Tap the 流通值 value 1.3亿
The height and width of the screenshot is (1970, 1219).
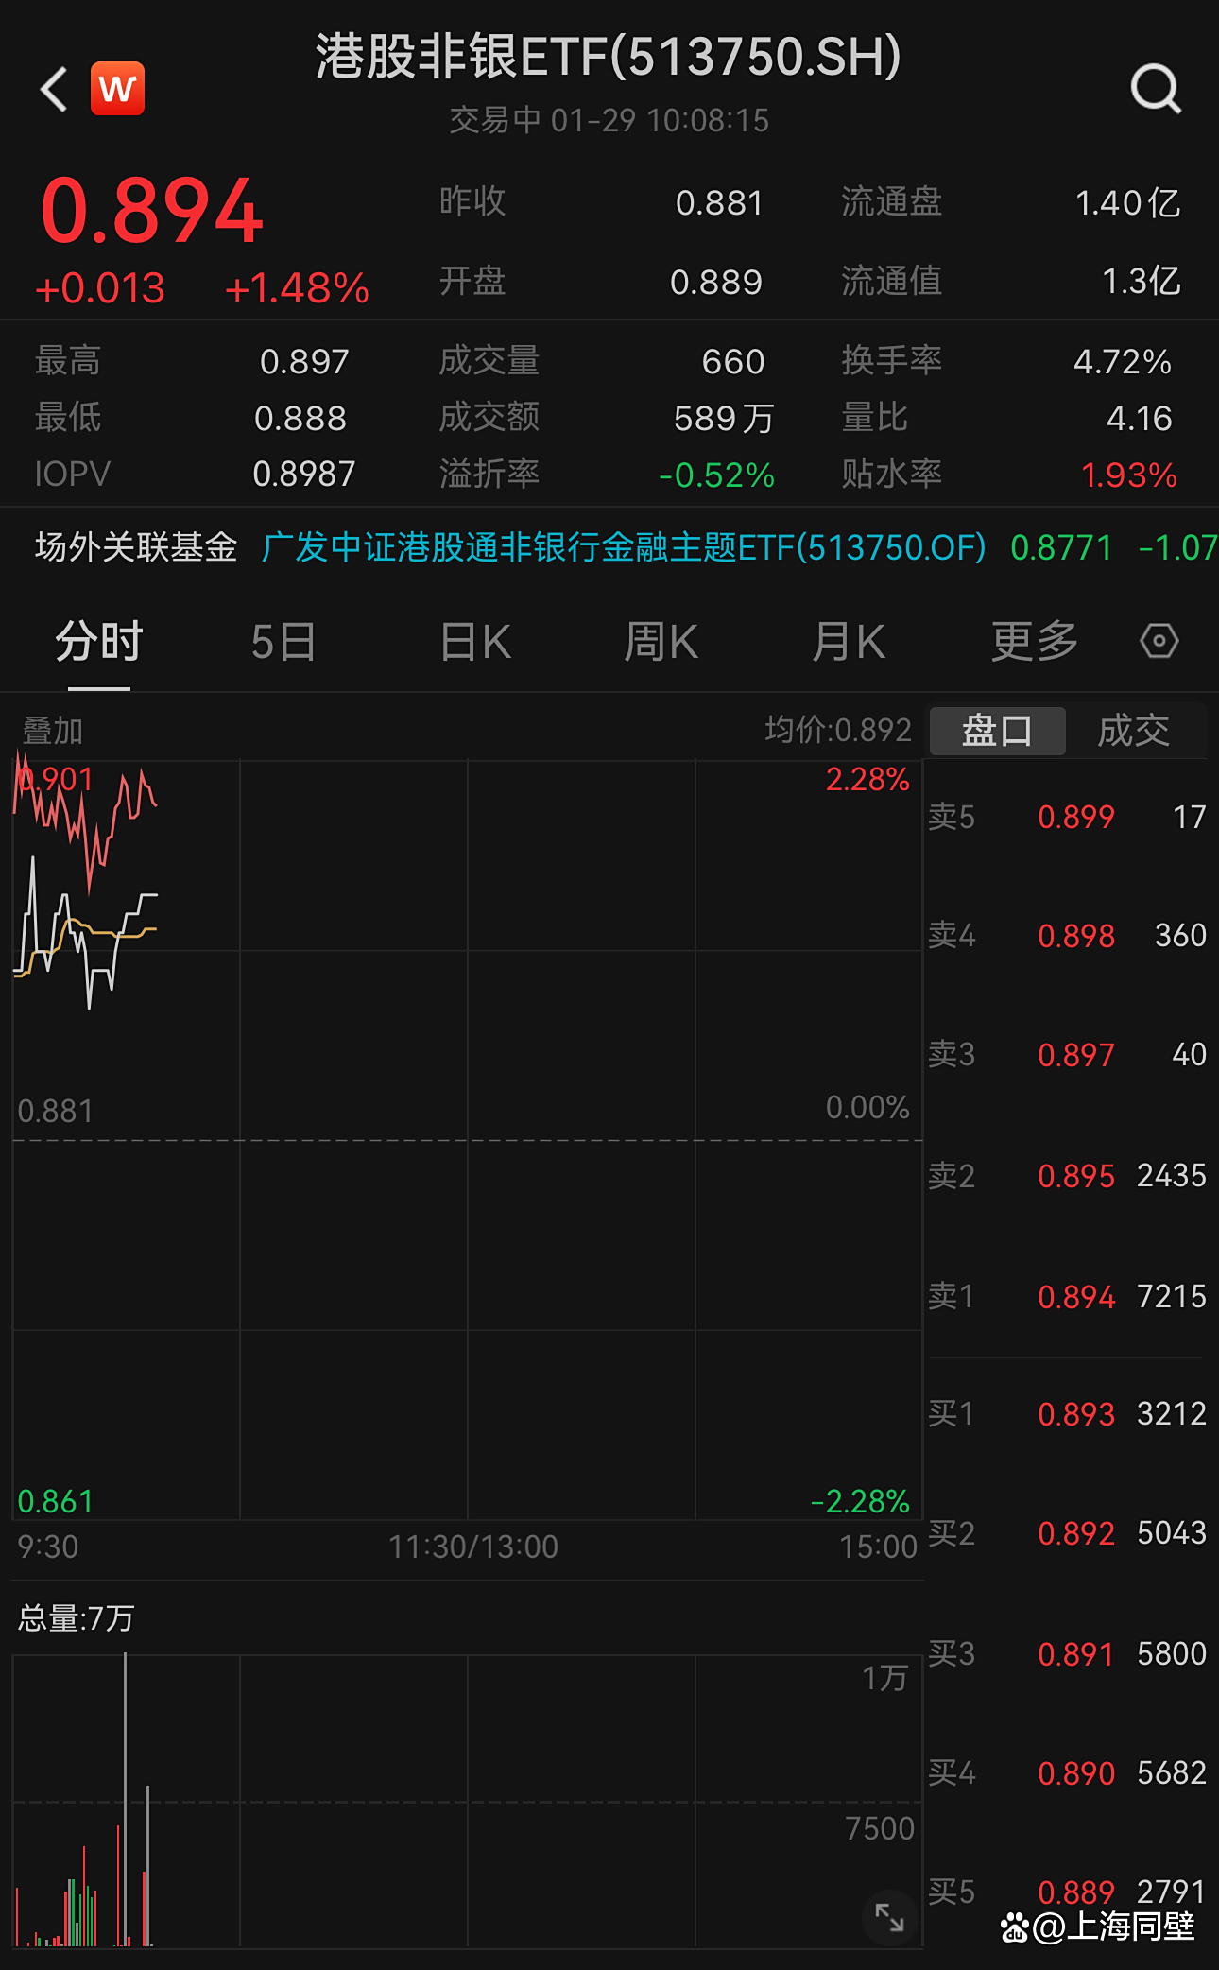1142,282
